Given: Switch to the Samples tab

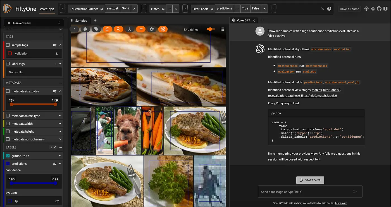Looking at the screenshot, I should point(79,20).
